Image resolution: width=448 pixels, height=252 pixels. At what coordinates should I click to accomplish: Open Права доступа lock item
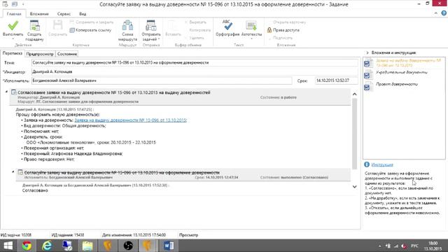click(283, 30)
